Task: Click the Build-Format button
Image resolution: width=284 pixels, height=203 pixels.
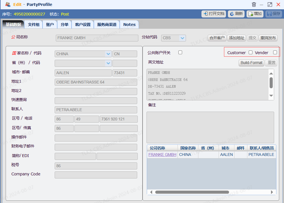Action: (x=251, y=63)
